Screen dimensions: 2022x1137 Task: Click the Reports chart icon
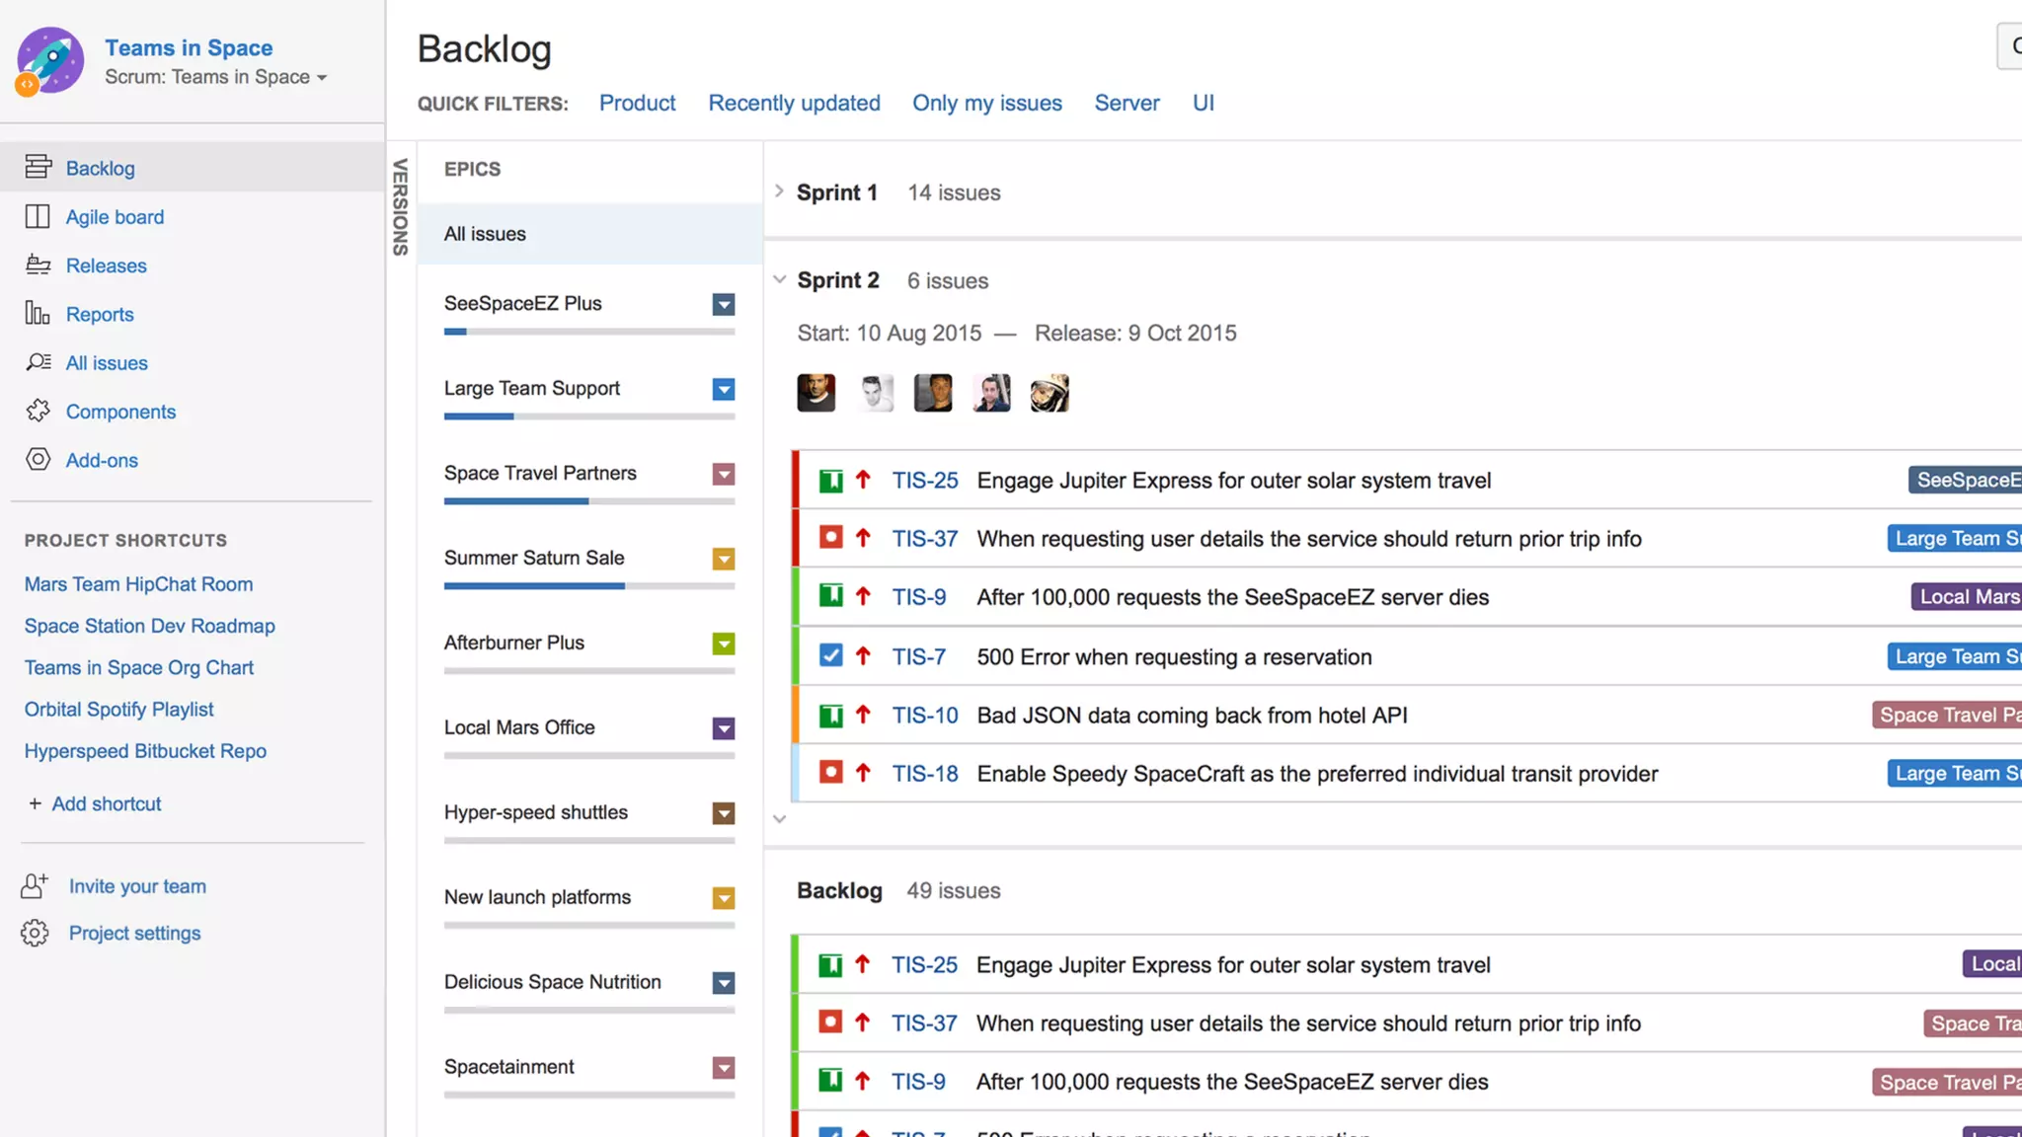38,313
